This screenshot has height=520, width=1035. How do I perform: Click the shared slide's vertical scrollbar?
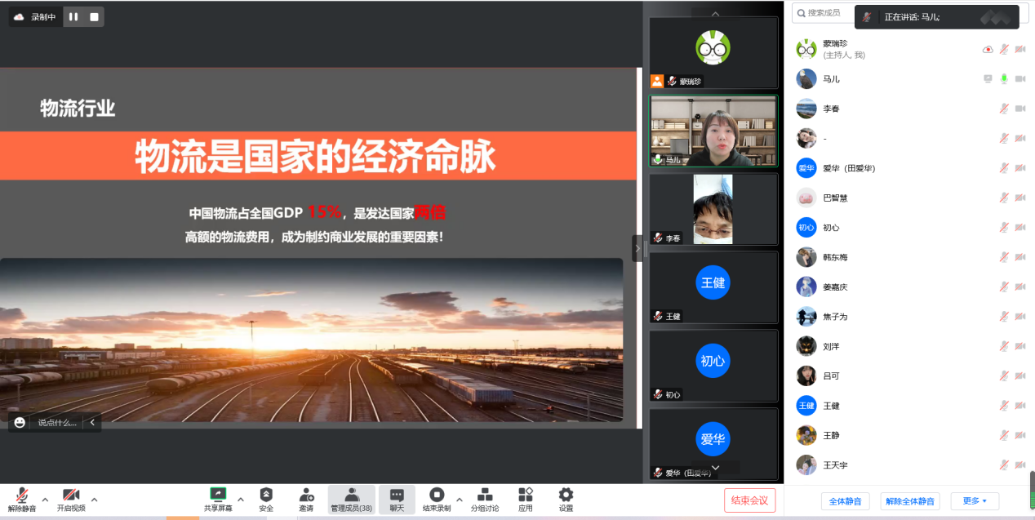click(x=639, y=247)
